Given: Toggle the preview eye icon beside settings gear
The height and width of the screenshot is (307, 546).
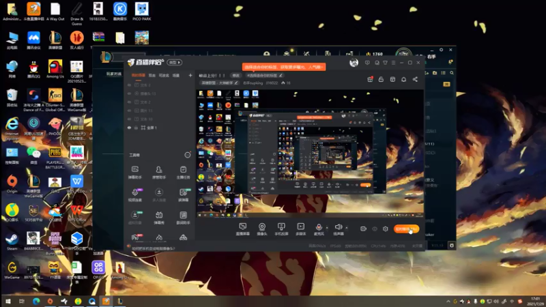Looking at the screenshot, I should [x=375, y=229].
